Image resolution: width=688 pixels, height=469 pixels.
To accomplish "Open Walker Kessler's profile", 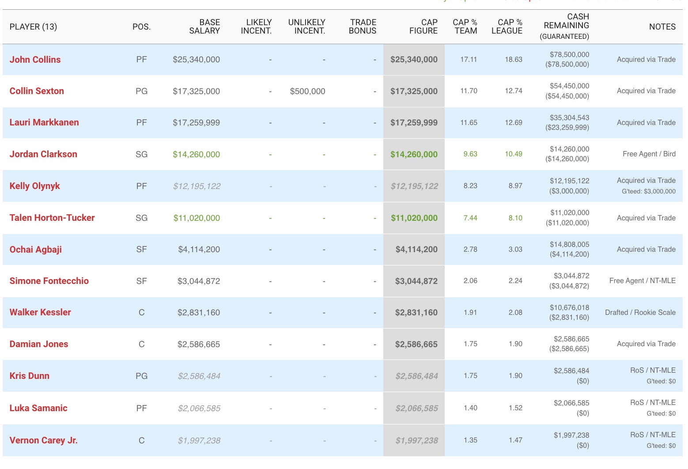I will click(40, 312).
